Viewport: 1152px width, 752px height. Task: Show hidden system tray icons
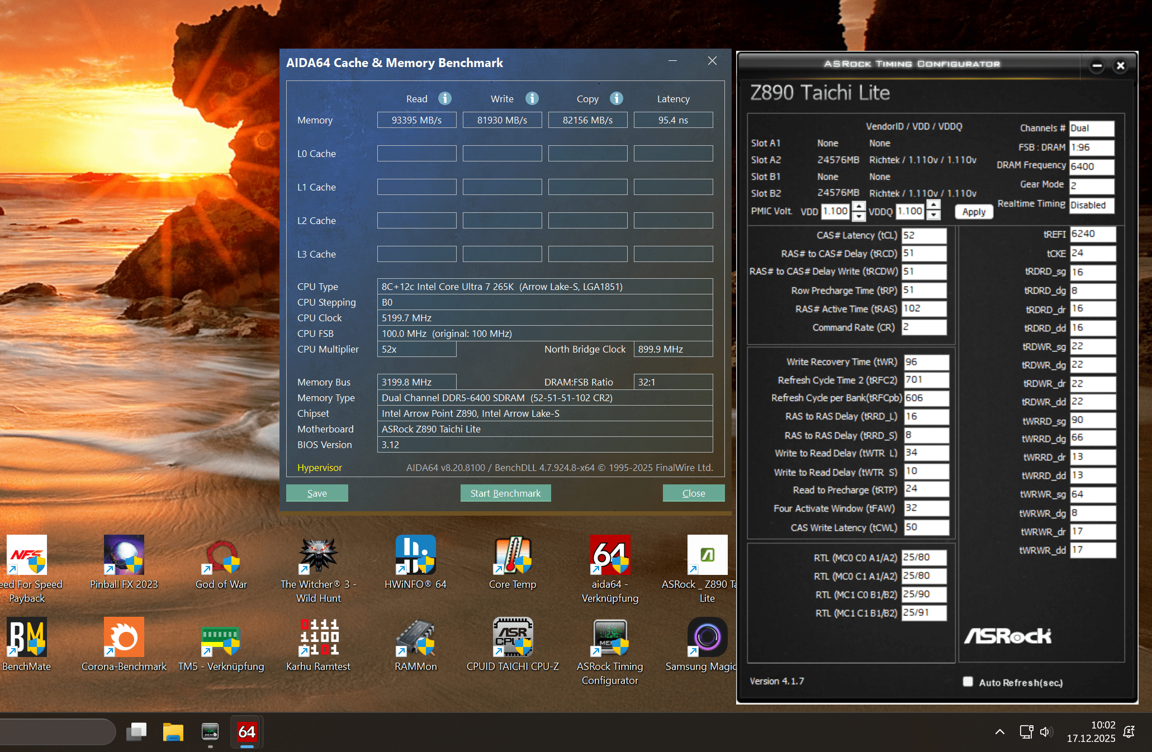pos(1000,732)
